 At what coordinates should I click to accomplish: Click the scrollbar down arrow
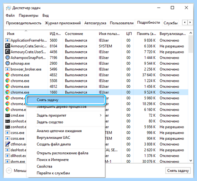[191, 161]
